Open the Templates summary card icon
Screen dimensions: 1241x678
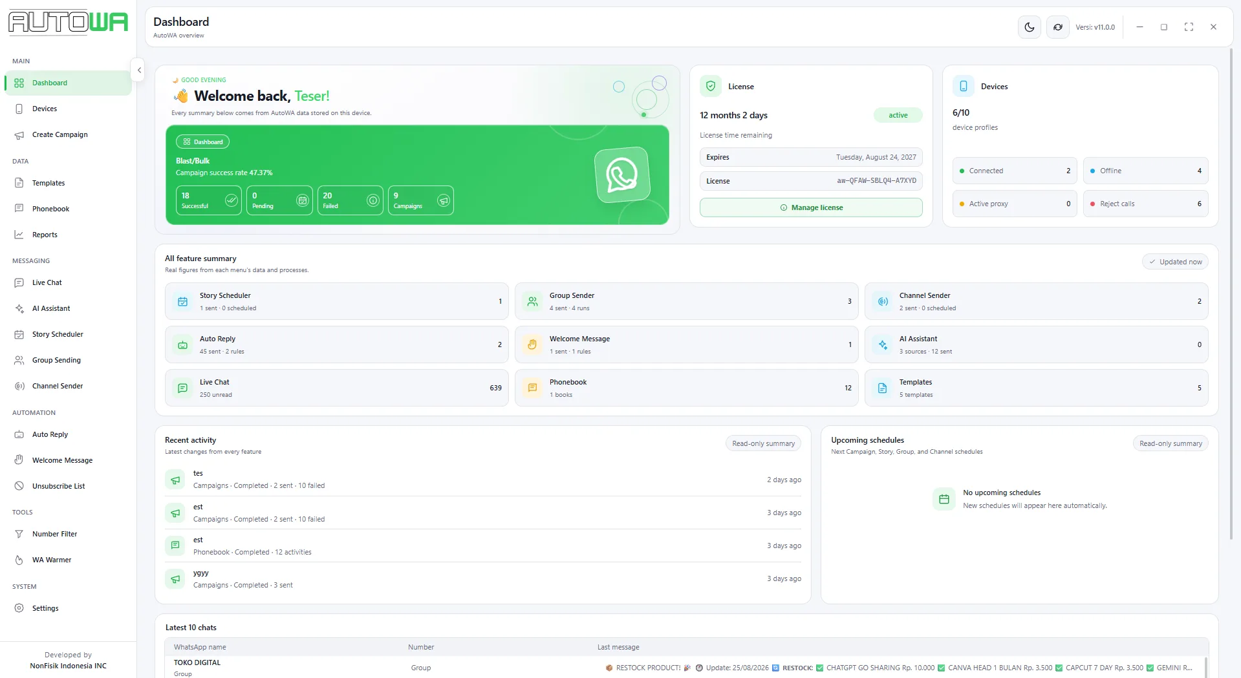tap(883, 388)
